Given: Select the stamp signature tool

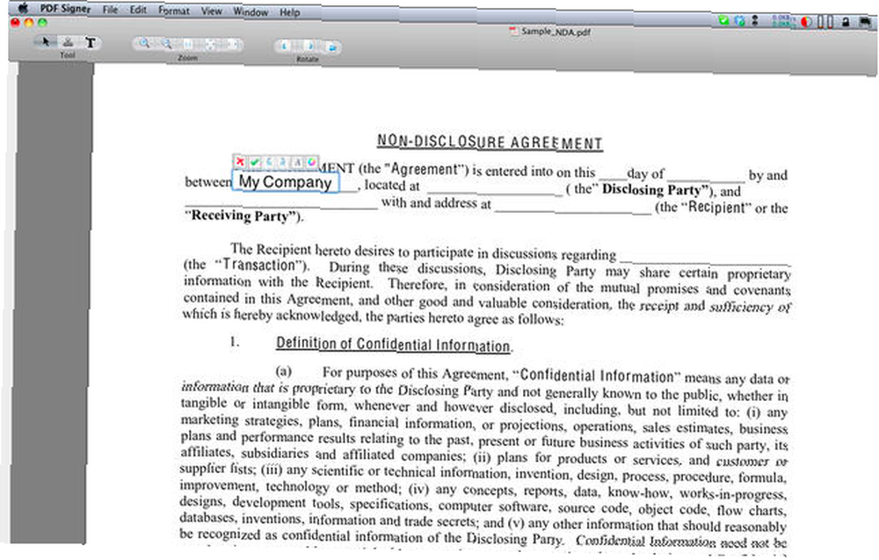Looking at the screenshot, I should [x=68, y=42].
